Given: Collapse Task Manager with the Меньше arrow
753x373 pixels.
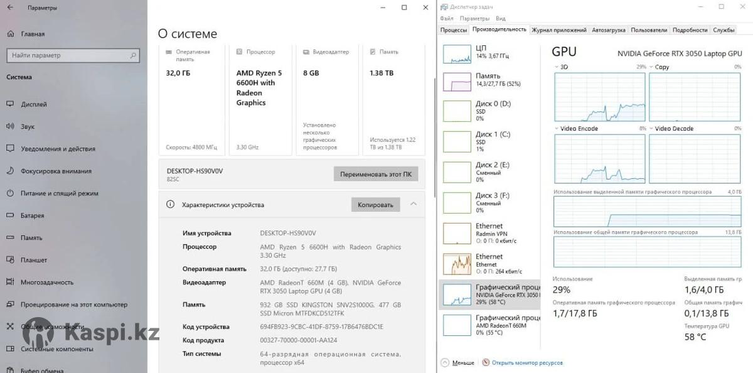Looking at the screenshot, I should point(445,362).
